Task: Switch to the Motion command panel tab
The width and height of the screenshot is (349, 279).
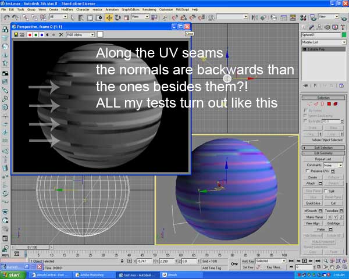Action: pyautogui.click(x=327, y=27)
